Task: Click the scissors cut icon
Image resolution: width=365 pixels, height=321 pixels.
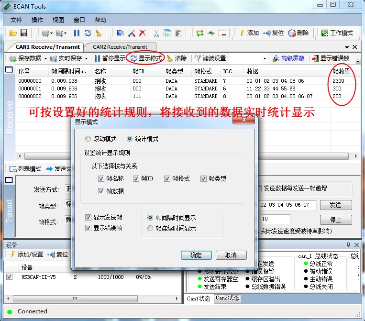Action: click(x=156, y=33)
